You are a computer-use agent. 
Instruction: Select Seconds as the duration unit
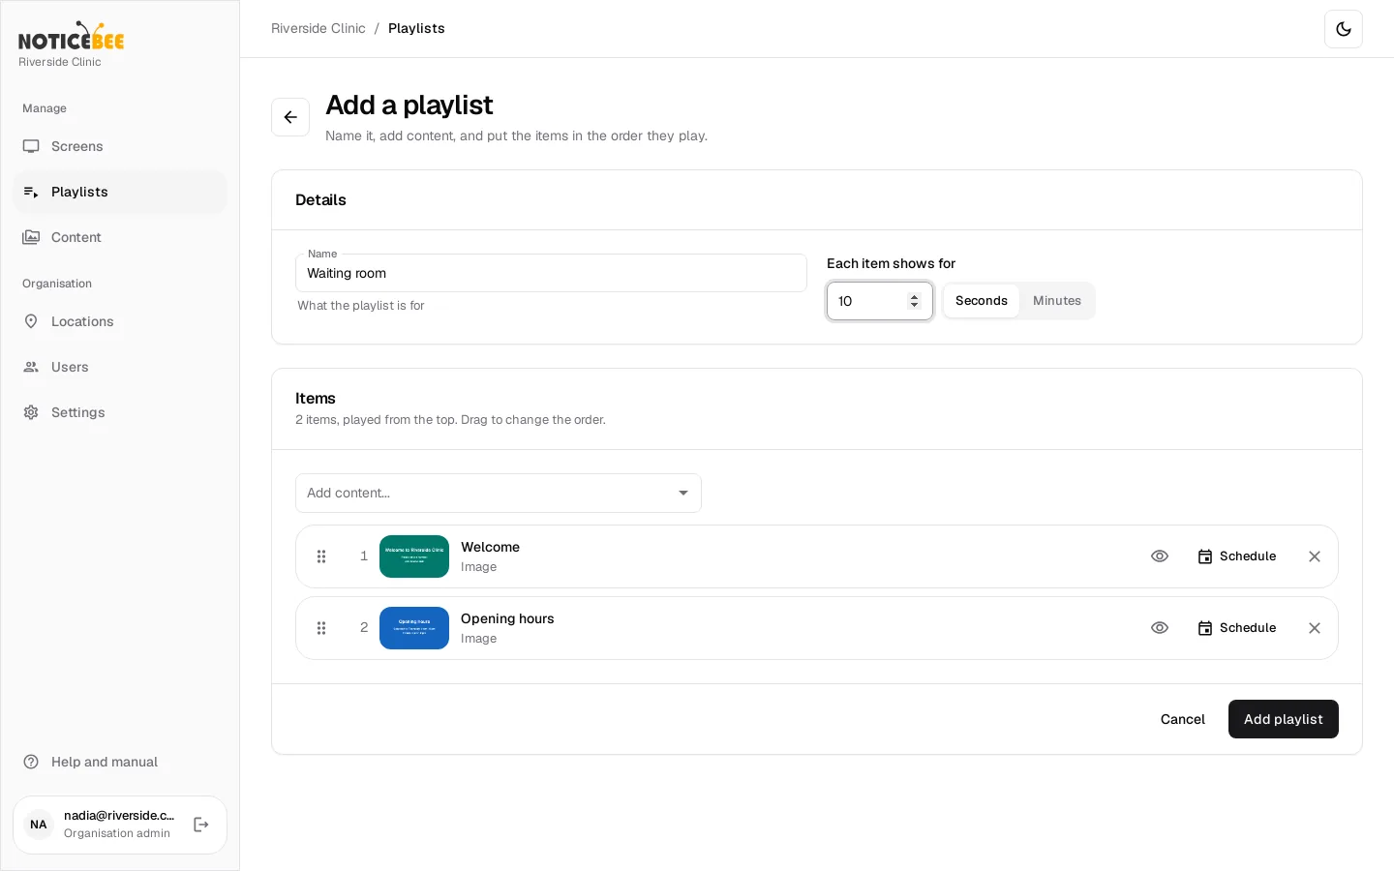[x=982, y=301]
